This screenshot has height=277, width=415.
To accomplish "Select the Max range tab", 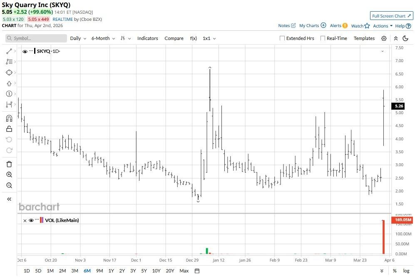I will click(184, 271).
